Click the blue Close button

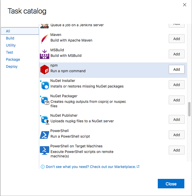[171, 184]
